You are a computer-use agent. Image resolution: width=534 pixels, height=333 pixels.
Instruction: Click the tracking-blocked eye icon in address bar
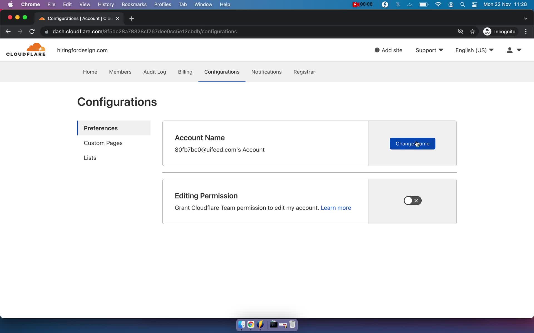(461, 32)
